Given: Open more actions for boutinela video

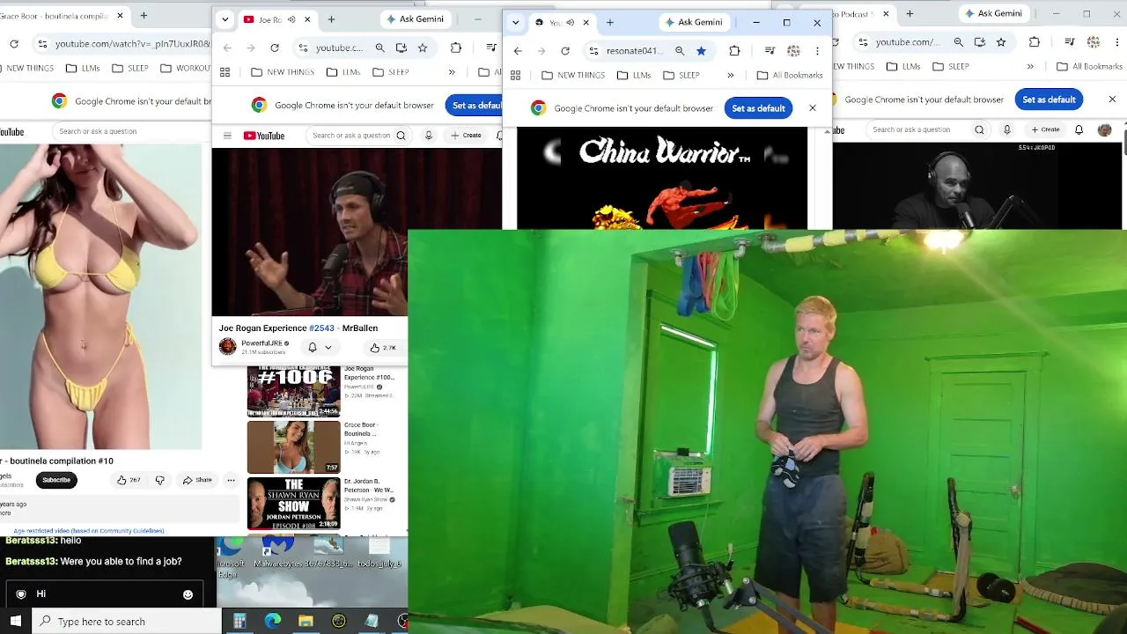Looking at the screenshot, I should point(231,480).
